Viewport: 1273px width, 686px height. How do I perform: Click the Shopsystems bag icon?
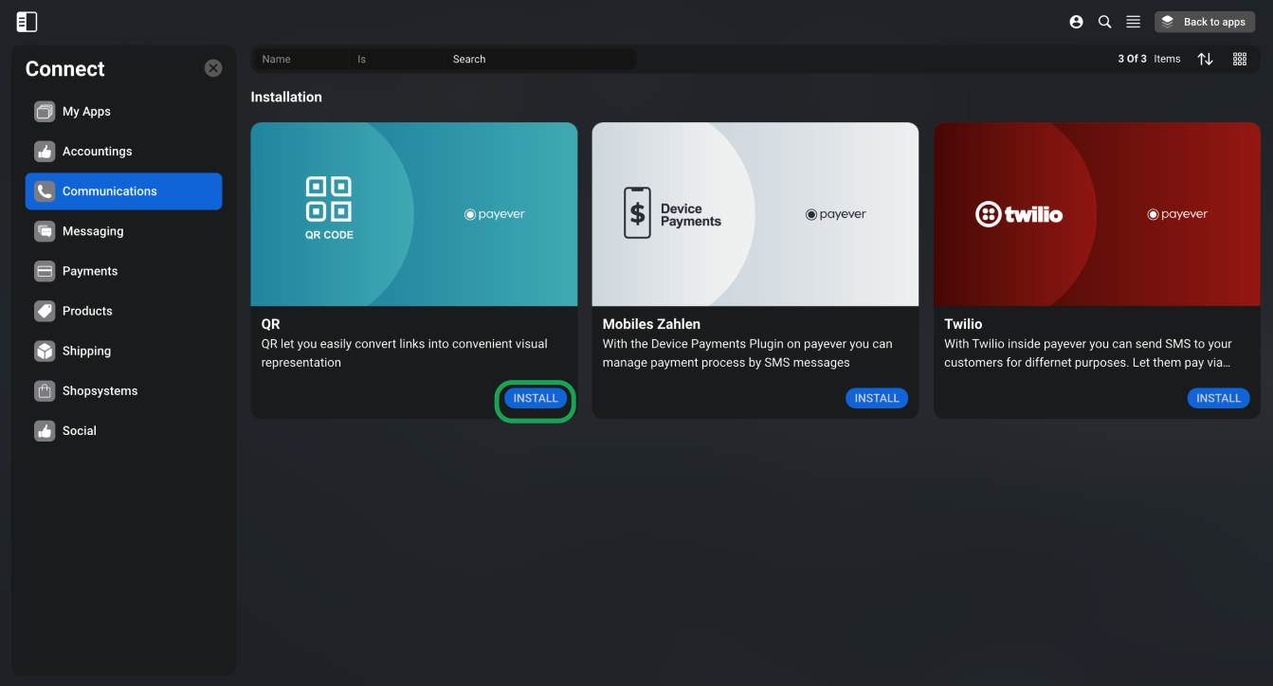[x=45, y=390]
